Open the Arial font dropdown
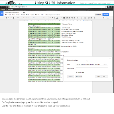This screenshot has width=114, height=114. (37, 18)
